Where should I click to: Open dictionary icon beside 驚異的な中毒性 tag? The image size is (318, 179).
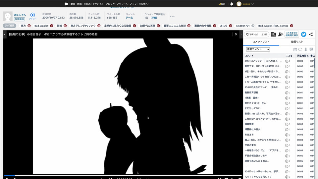[x=215, y=26]
